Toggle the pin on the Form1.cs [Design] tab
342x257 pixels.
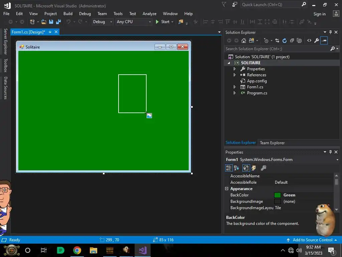coord(50,32)
